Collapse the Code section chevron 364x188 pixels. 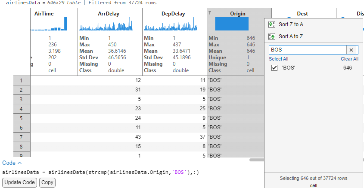click(19, 163)
